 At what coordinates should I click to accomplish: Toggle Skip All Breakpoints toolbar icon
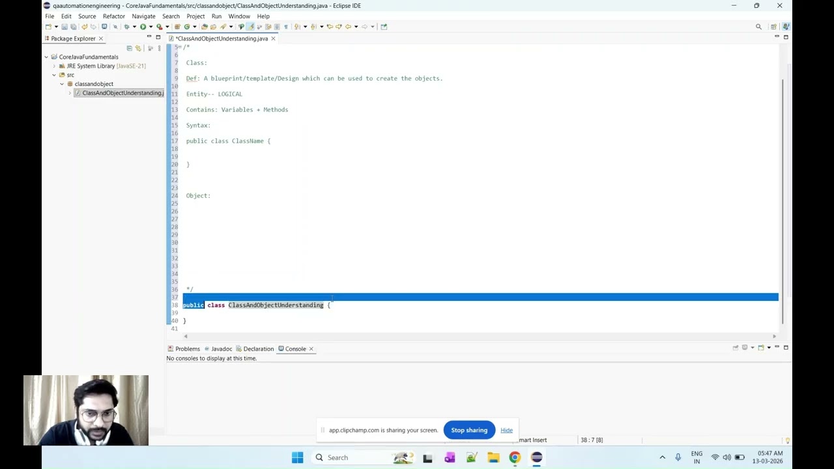(115, 27)
